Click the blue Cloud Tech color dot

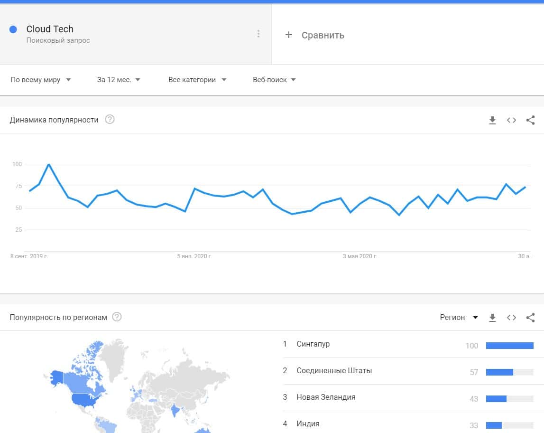pyautogui.click(x=13, y=29)
